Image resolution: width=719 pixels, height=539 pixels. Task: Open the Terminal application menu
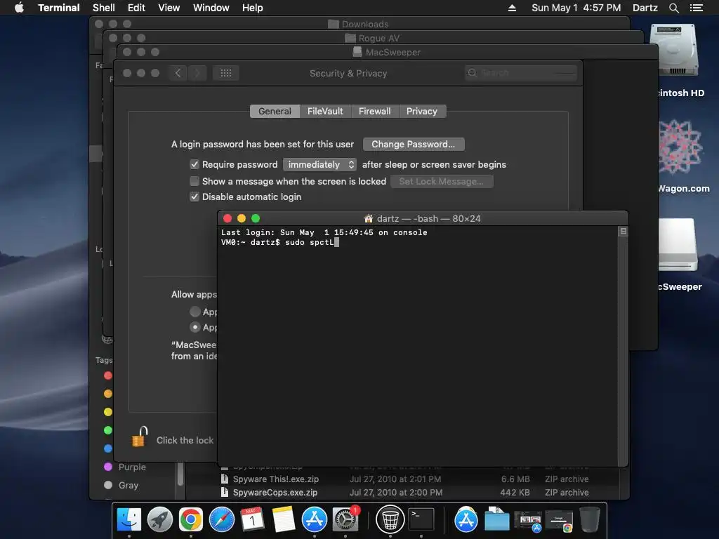(x=59, y=8)
